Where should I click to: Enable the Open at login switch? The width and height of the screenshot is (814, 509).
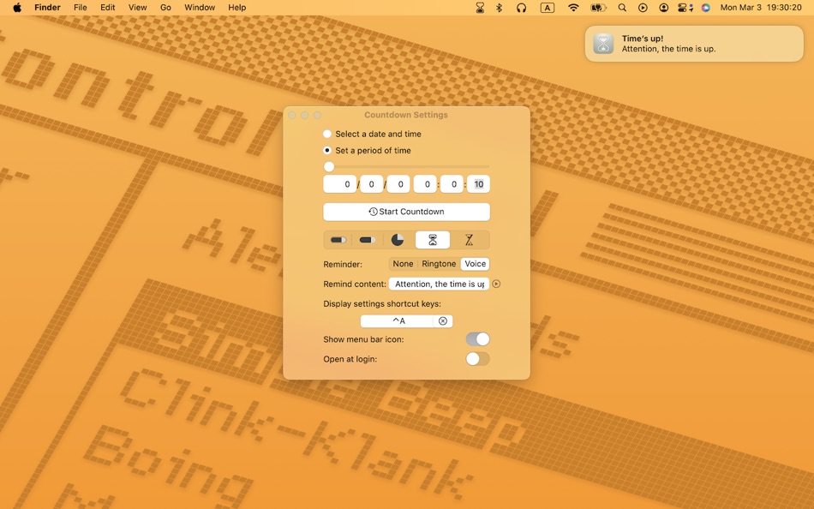(477, 359)
